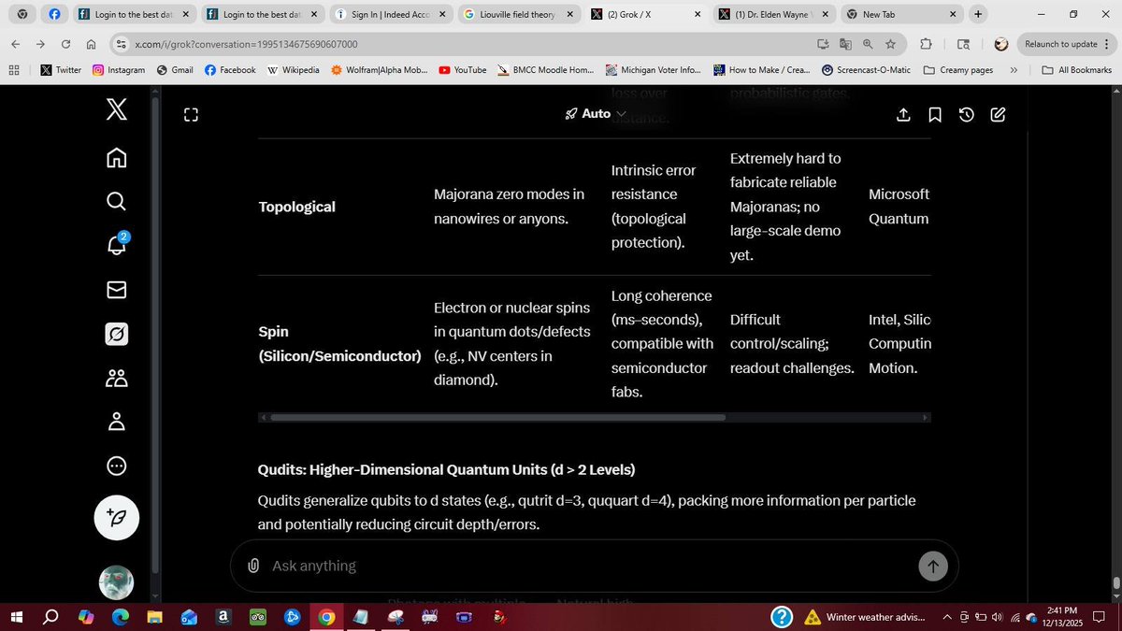Click the compose post button
1122x631 pixels.
coord(117,518)
